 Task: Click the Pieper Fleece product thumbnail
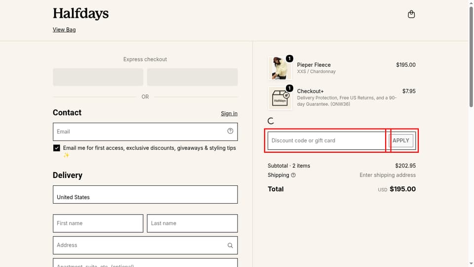pos(280,68)
